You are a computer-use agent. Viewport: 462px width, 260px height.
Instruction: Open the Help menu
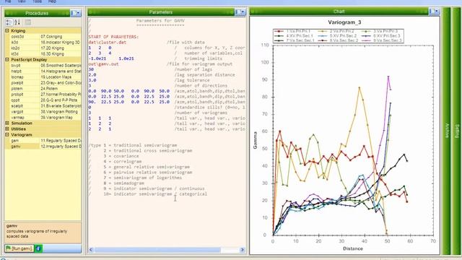[52, 1]
